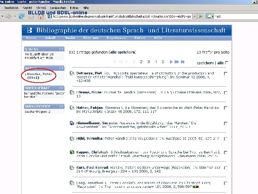Image resolution: width=258 pixels, height=194 pixels.
Task: Open the Chronik browser menu
Action: [x=41, y=8]
